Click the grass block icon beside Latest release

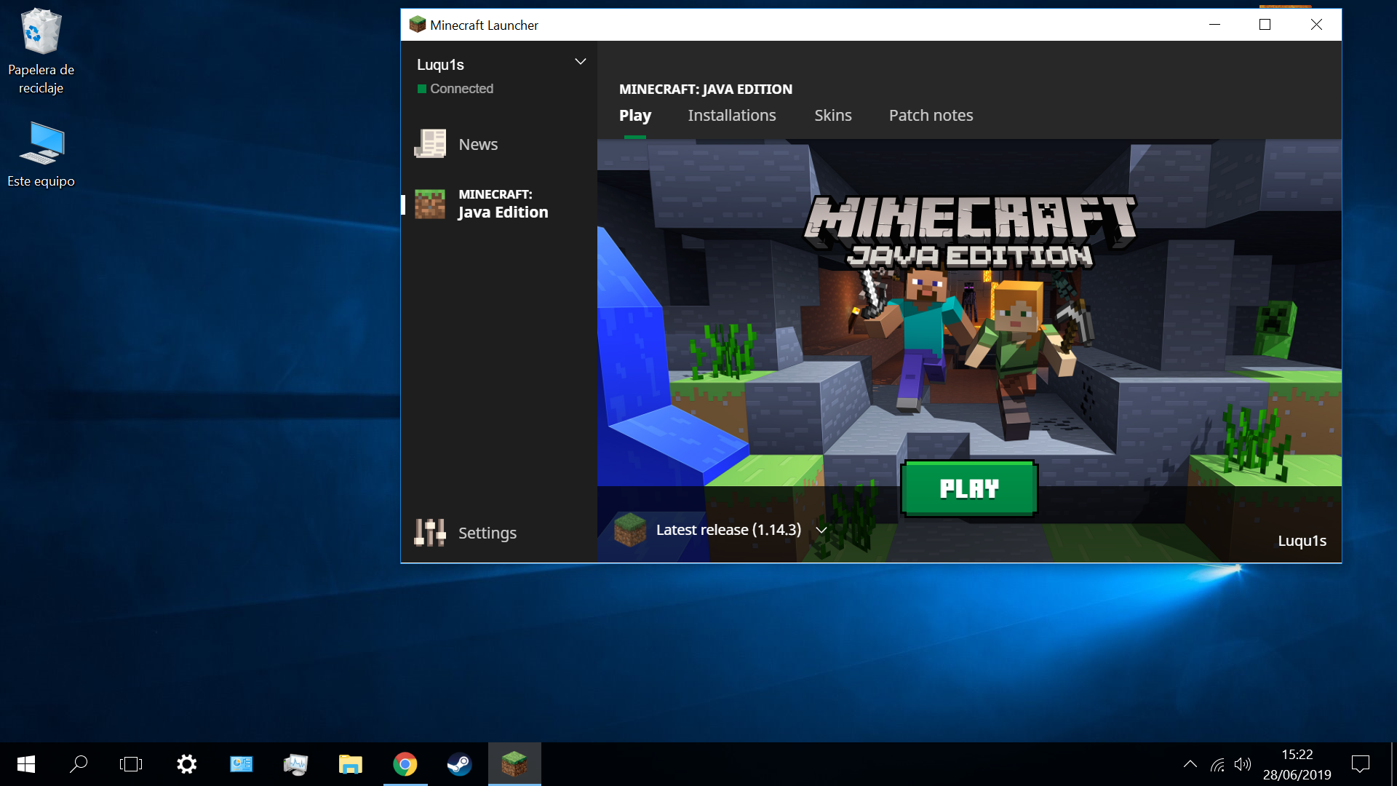(630, 530)
